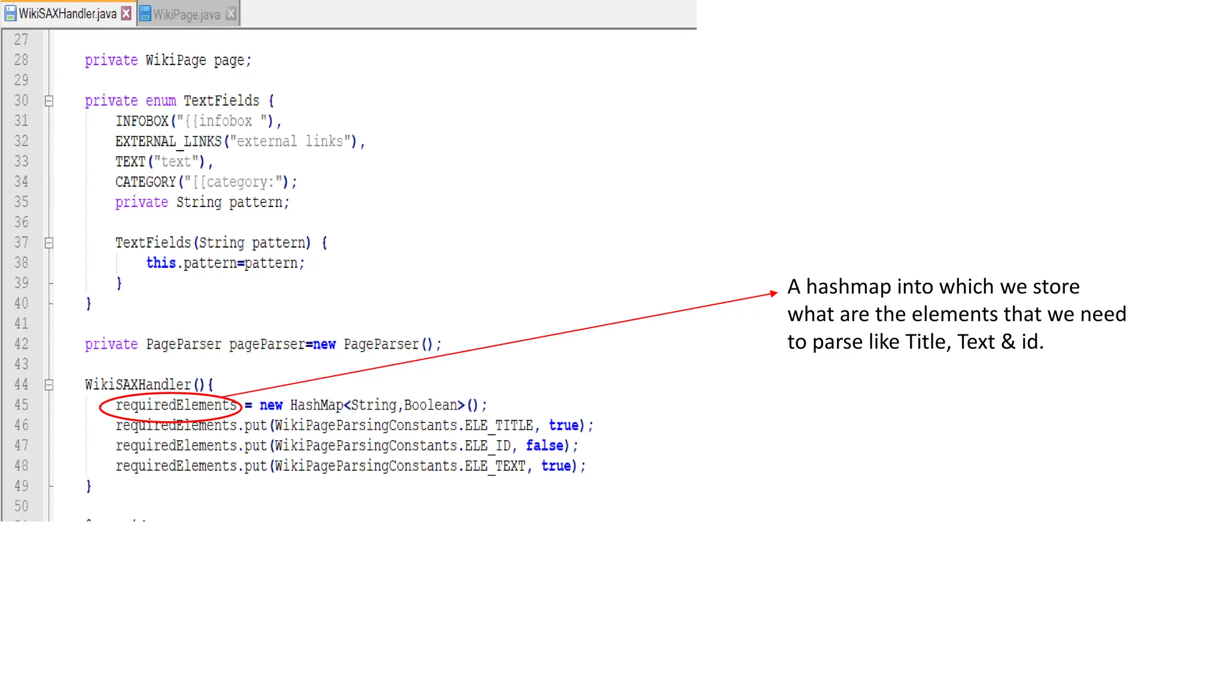
Task: Click 'ELE_ID' constant on line 47
Action: tap(487, 446)
